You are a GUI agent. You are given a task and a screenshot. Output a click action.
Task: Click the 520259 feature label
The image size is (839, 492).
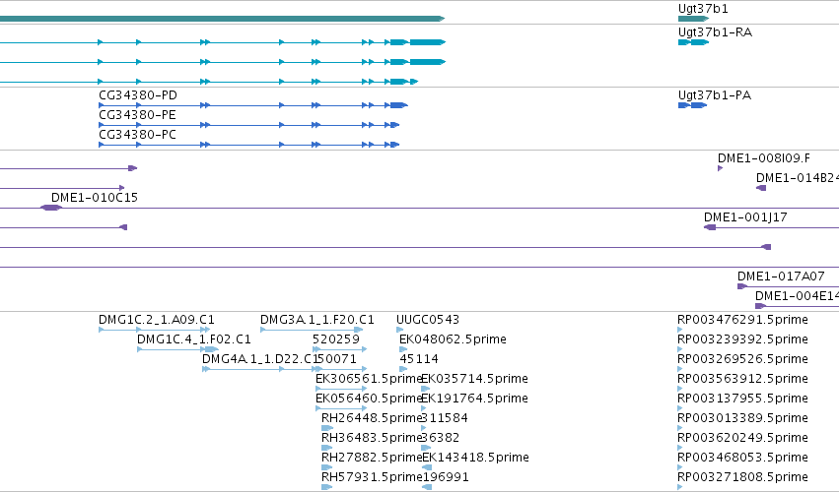tap(336, 339)
